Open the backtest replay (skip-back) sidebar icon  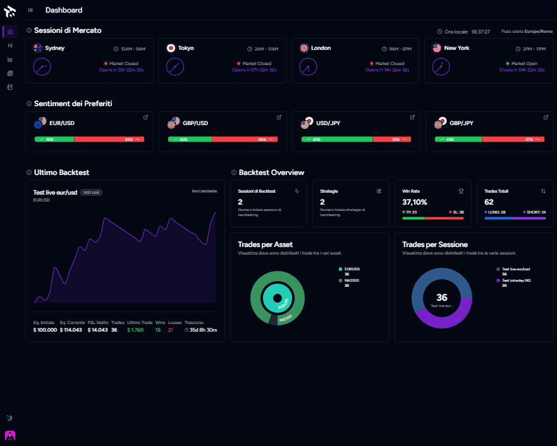10,45
